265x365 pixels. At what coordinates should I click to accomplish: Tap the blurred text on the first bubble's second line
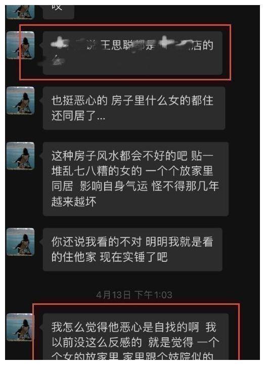[x=58, y=61]
